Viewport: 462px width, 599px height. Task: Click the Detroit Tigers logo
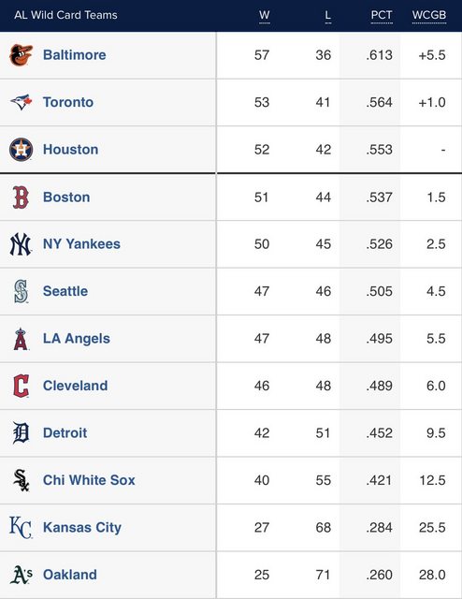[21, 432]
